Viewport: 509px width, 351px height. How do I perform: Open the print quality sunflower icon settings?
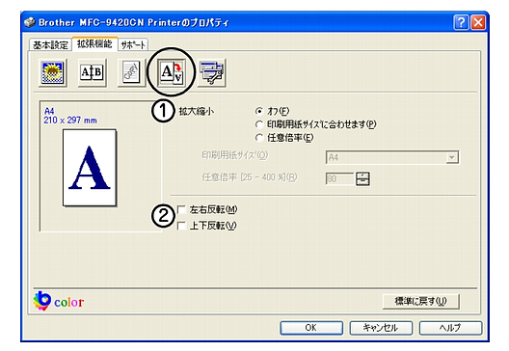pyautogui.click(x=53, y=72)
